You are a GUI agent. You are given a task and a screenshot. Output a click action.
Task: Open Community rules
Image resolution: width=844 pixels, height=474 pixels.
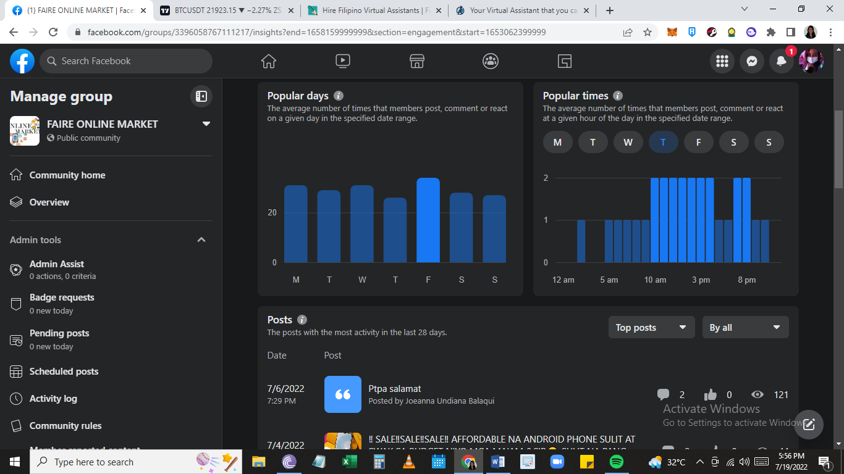(x=111, y=426)
